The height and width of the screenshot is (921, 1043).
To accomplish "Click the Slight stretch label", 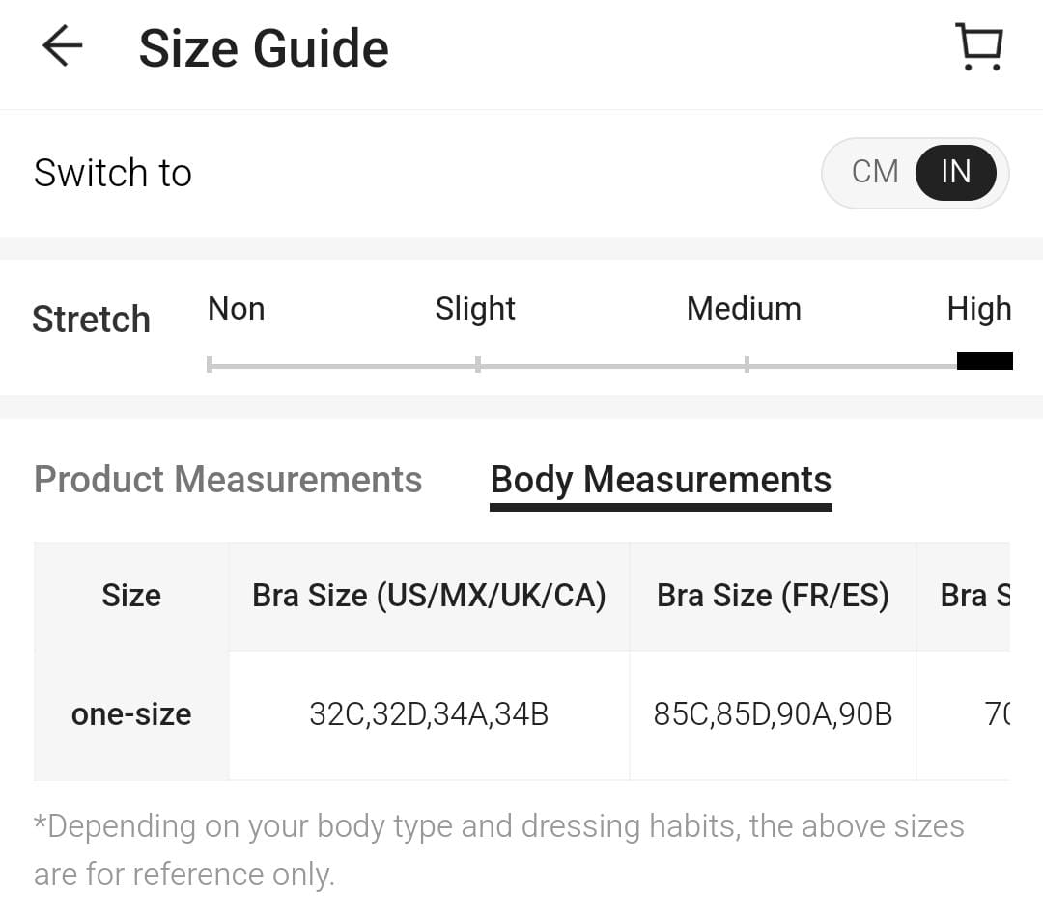I will (475, 309).
